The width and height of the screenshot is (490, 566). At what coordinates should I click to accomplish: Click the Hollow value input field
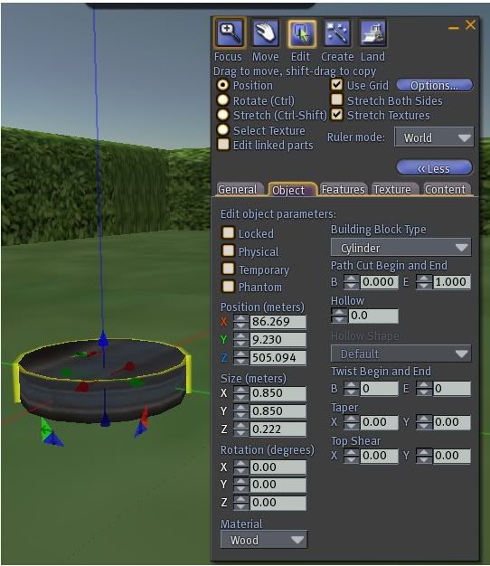(x=373, y=316)
